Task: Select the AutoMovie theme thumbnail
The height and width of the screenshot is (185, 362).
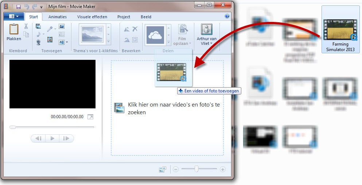Action: 92,34
